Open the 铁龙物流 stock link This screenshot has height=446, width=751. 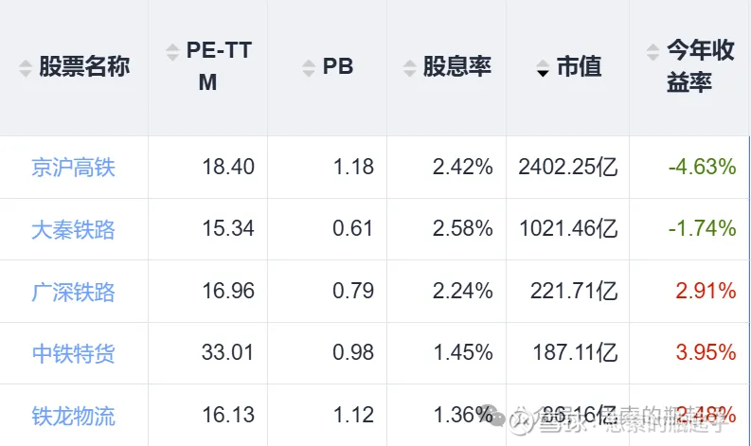(x=73, y=416)
